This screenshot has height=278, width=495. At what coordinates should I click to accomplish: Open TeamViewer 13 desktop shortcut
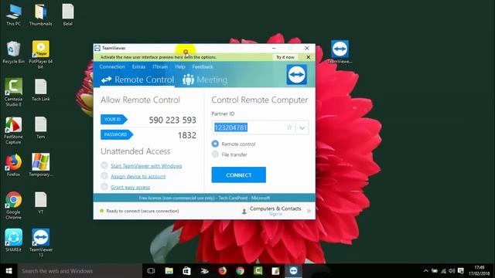click(x=41, y=242)
